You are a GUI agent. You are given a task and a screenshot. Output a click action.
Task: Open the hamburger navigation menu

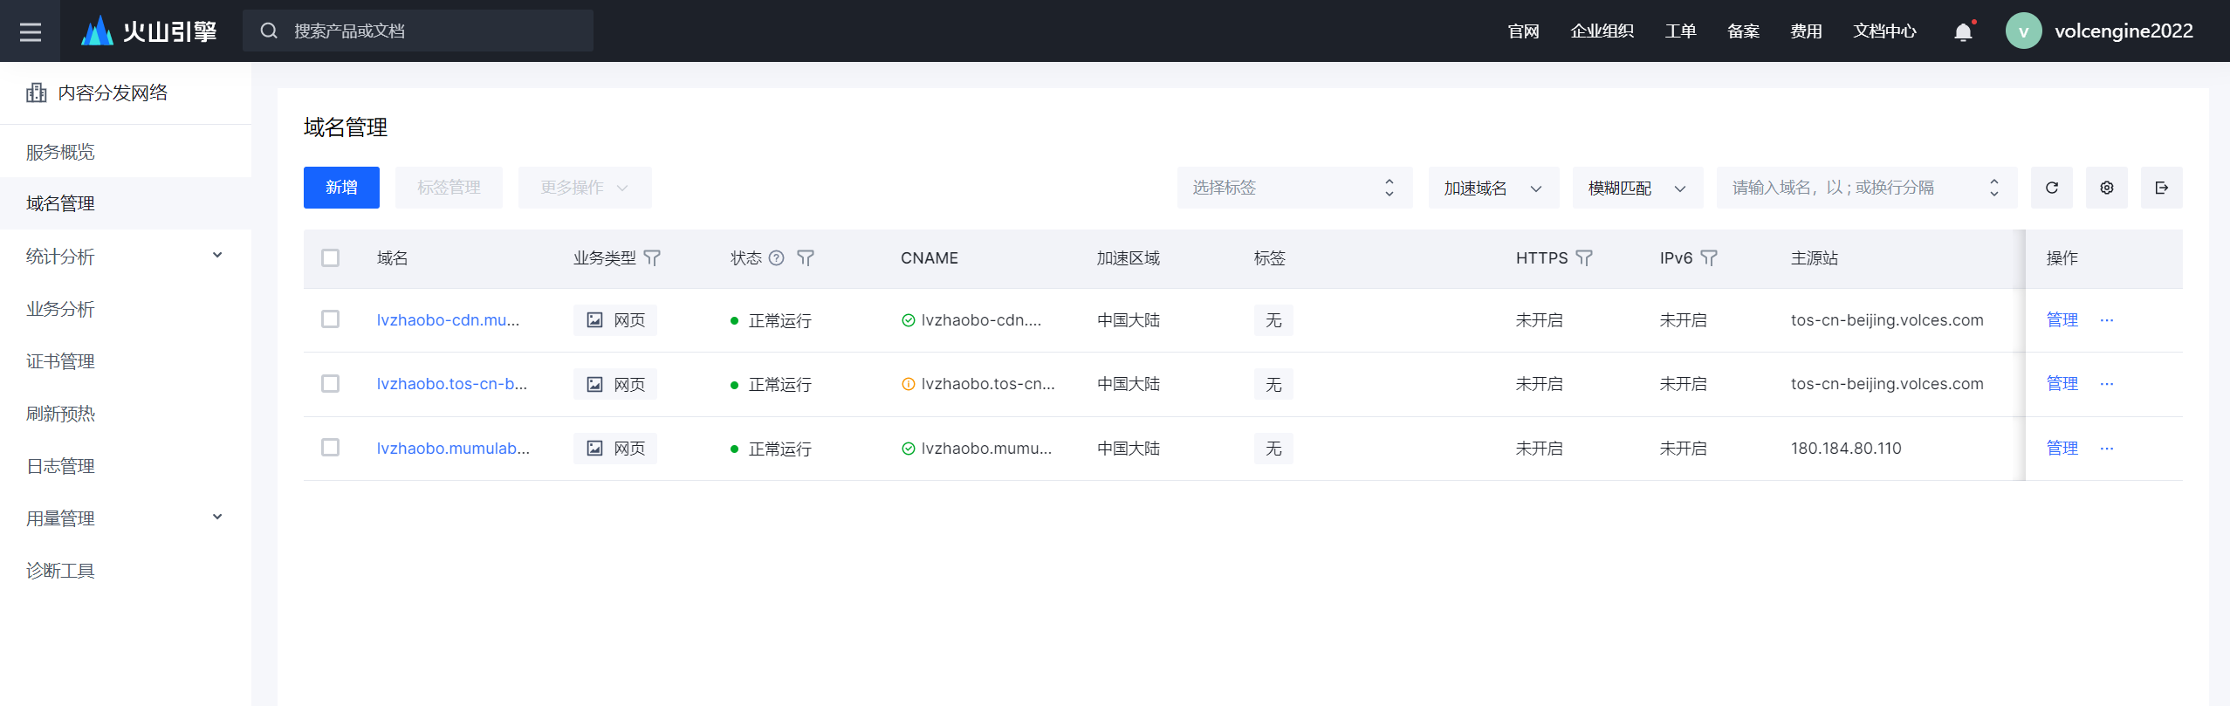31,31
